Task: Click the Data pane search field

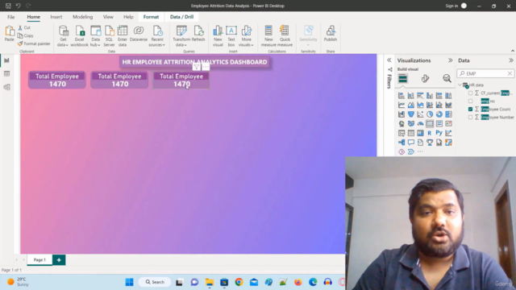Action: tap(485, 73)
